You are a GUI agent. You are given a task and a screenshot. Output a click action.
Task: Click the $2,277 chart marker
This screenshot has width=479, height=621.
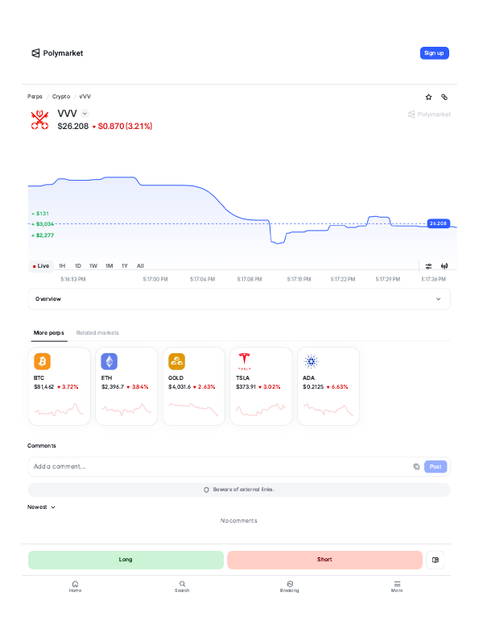coord(43,235)
